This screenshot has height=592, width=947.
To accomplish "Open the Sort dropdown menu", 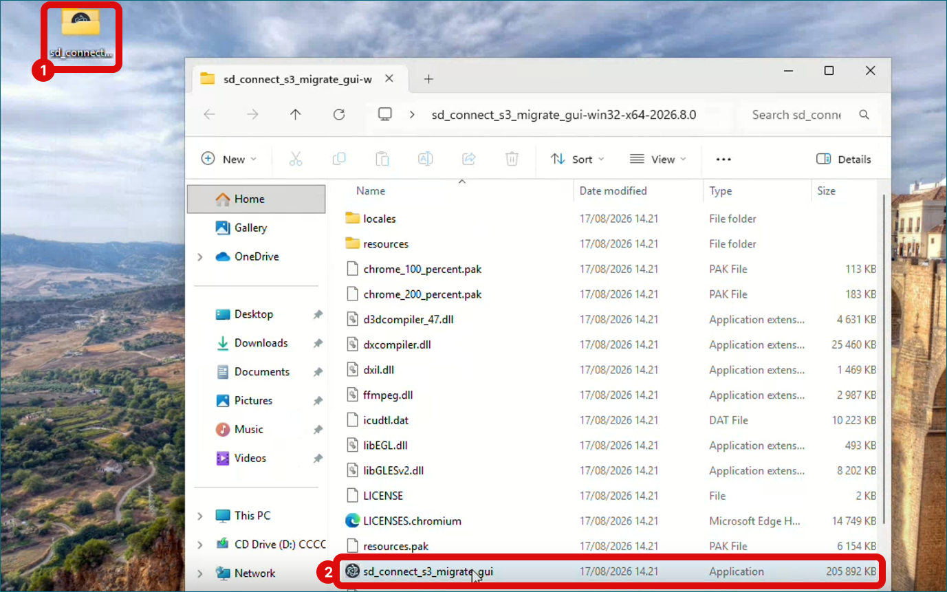I will point(578,159).
